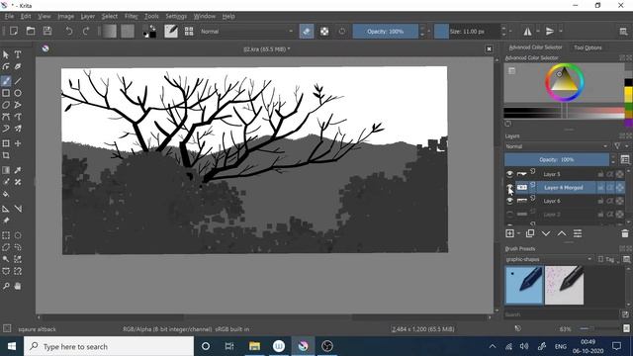Move layer down with arrow button
The width and height of the screenshot is (633, 356).
(546, 233)
